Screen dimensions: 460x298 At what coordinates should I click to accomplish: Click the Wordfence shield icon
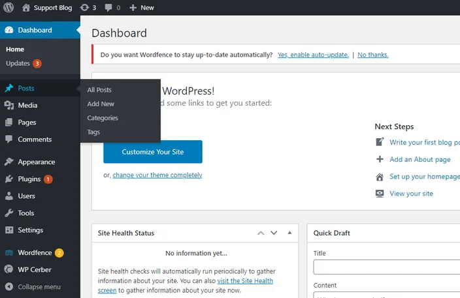pos(9,252)
